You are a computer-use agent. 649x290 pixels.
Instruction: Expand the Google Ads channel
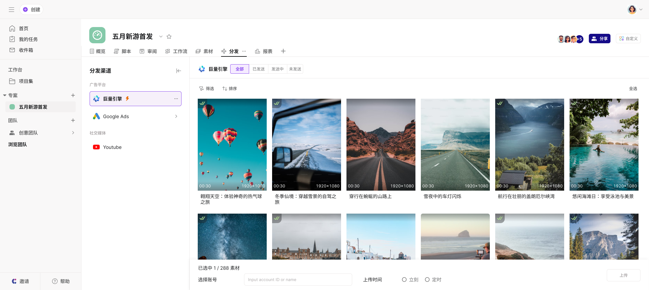click(176, 116)
